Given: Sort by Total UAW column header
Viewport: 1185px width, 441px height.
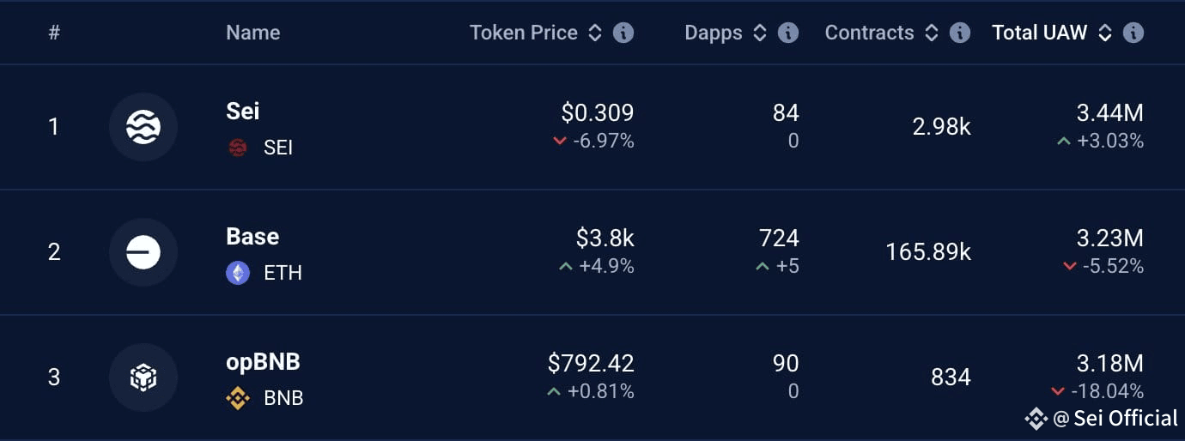Looking at the screenshot, I should 1040,33.
